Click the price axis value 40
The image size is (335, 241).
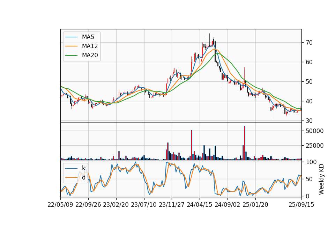pos(309,101)
